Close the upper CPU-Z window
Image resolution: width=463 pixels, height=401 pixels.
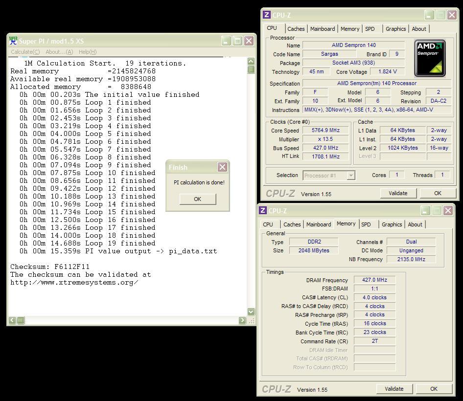click(x=452, y=15)
